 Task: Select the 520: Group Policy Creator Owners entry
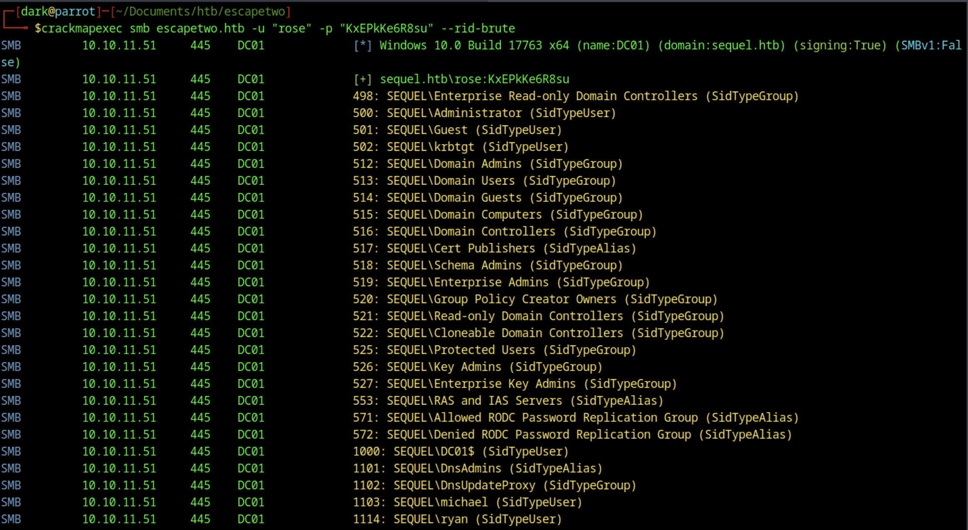(x=535, y=299)
